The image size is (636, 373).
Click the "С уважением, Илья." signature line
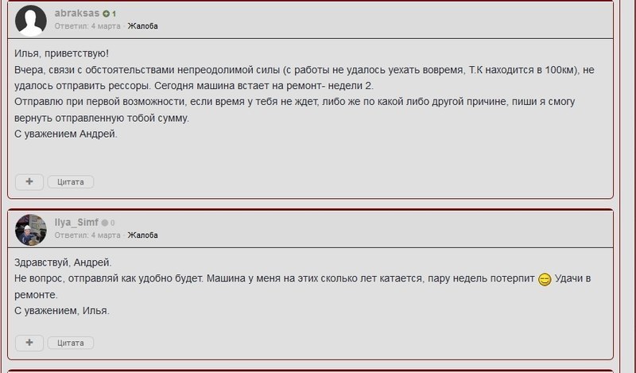(x=62, y=311)
